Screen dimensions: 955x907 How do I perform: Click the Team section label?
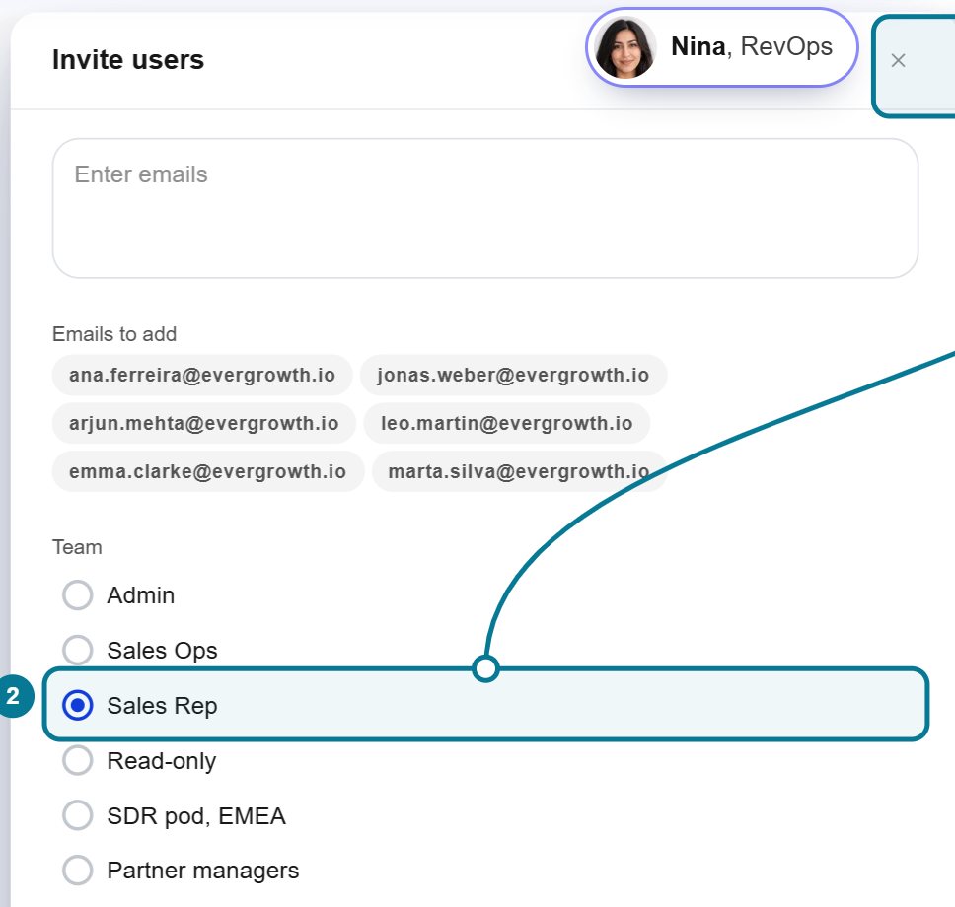coord(77,547)
